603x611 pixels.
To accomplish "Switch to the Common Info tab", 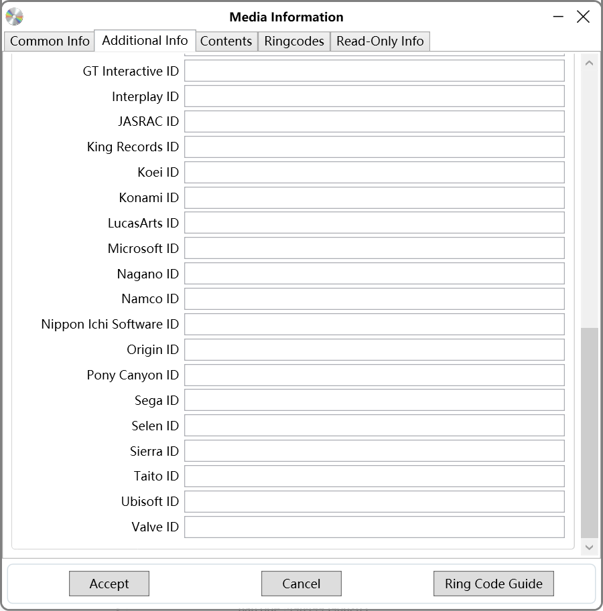I will [50, 41].
